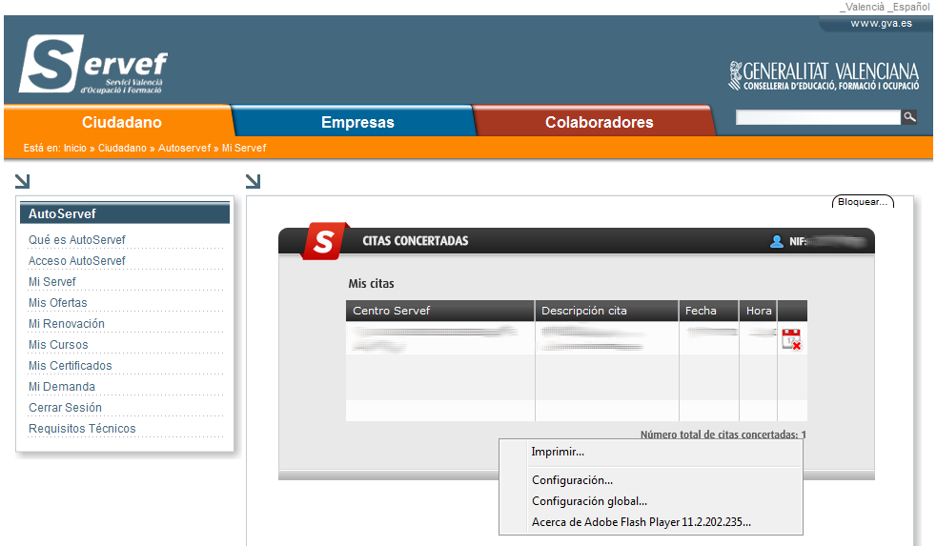Image resolution: width=937 pixels, height=546 pixels.
Task: Click the cancel appointment calendar icon
Action: (x=791, y=339)
